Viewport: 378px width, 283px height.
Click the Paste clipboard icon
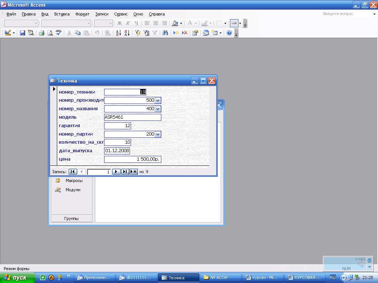[86, 33]
